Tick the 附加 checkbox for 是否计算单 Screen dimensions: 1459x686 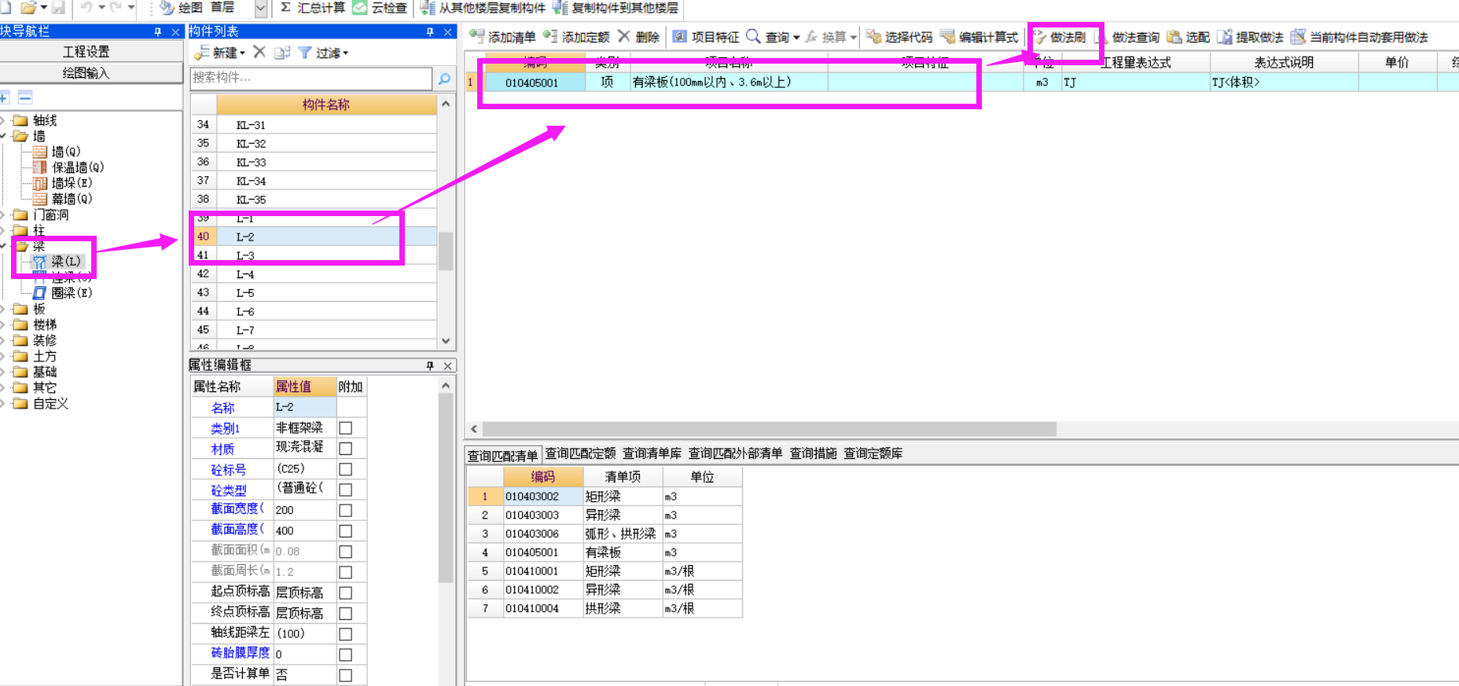pyautogui.click(x=345, y=675)
